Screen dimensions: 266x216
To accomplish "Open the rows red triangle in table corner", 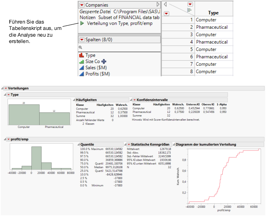I will tap(166, 13).
